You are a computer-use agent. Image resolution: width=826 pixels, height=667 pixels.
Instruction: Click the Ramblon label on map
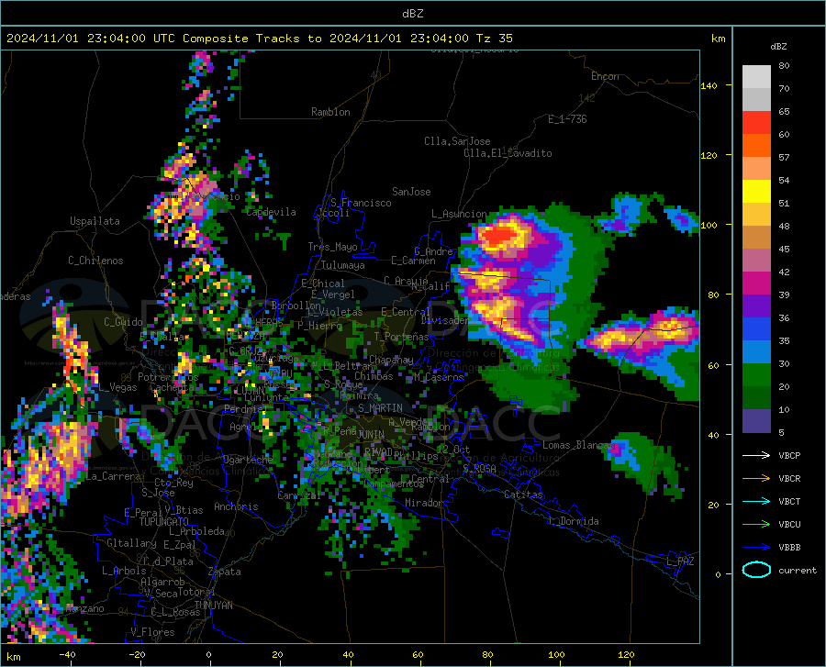330,112
